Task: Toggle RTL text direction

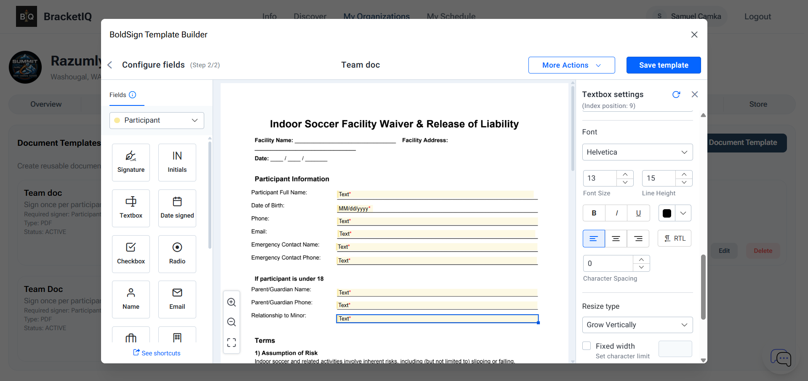Action: [675, 238]
